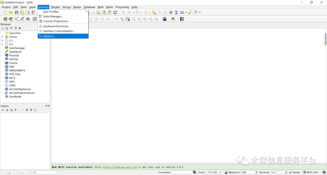
Task: Adjust the Magnifier spinner arrows
Action: coord(256,172)
